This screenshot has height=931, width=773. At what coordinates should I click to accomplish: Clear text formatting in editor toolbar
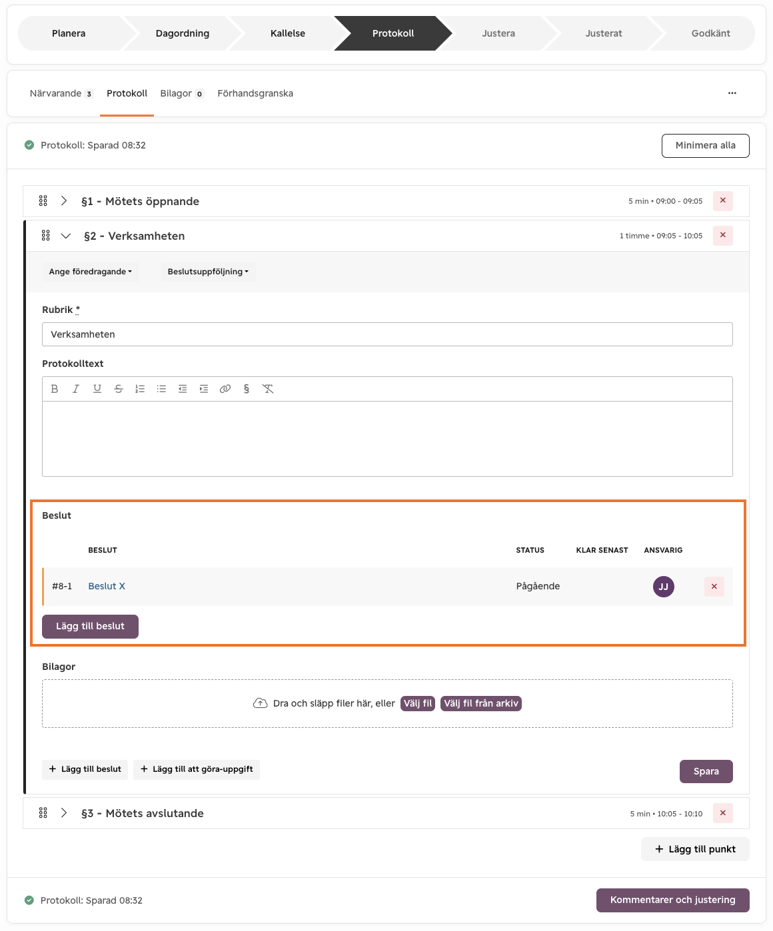tap(268, 389)
